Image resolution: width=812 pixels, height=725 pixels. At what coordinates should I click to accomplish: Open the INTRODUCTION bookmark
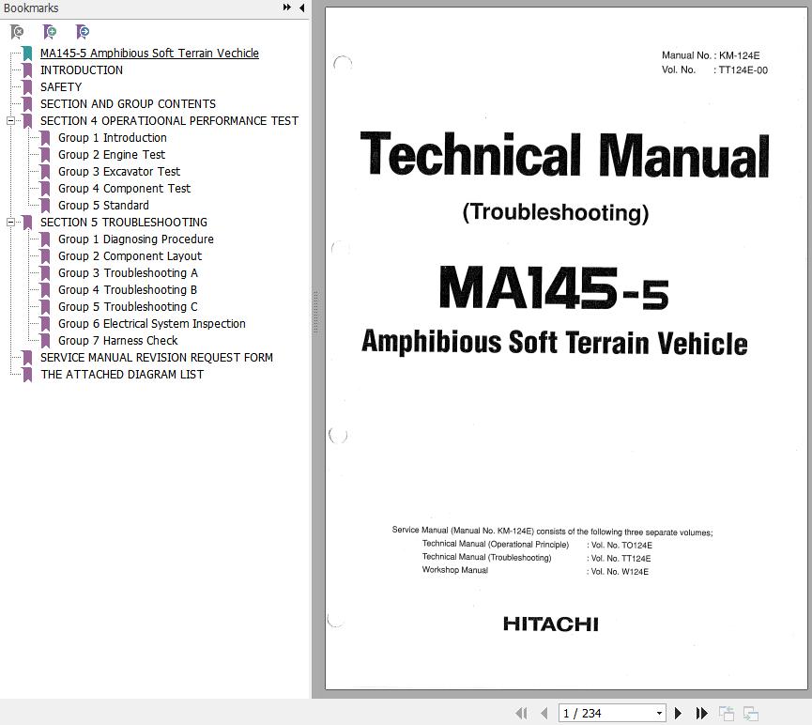(82, 69)
